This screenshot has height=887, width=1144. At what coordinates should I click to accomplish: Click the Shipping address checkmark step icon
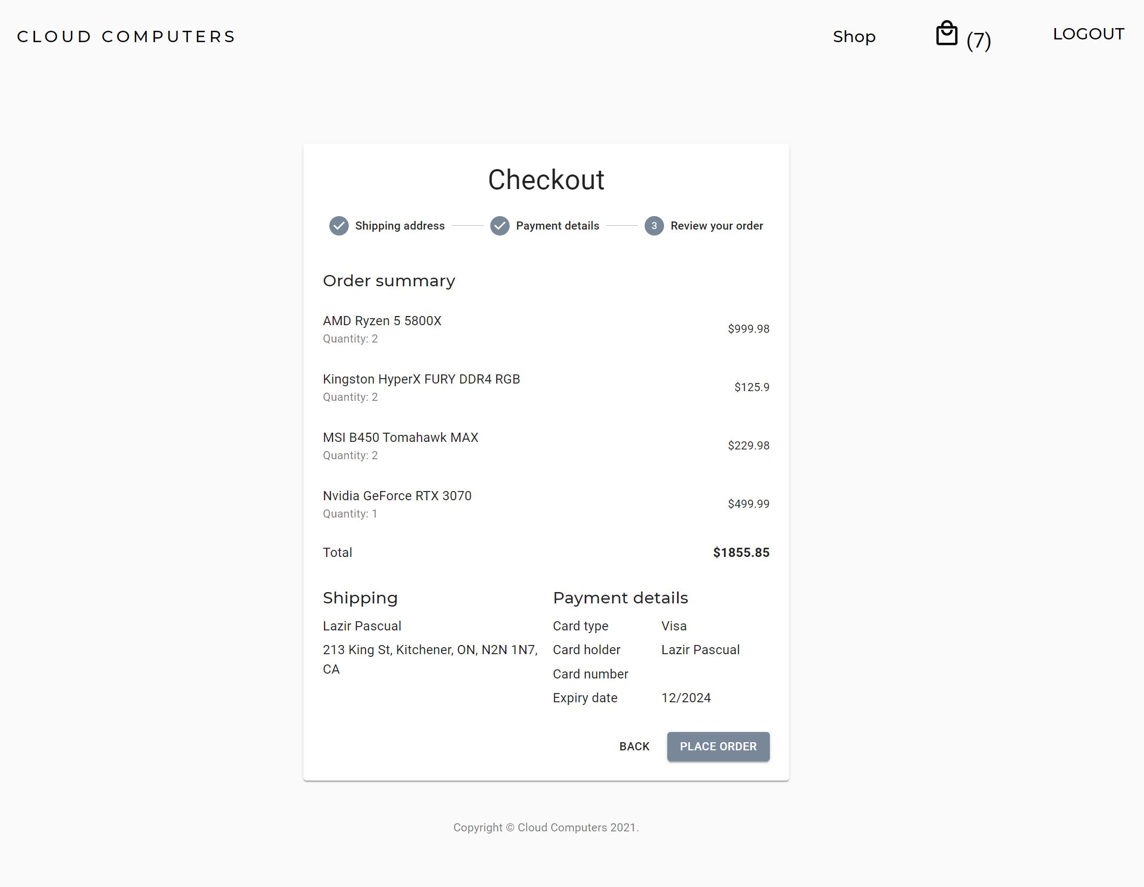tap(339, 226)
